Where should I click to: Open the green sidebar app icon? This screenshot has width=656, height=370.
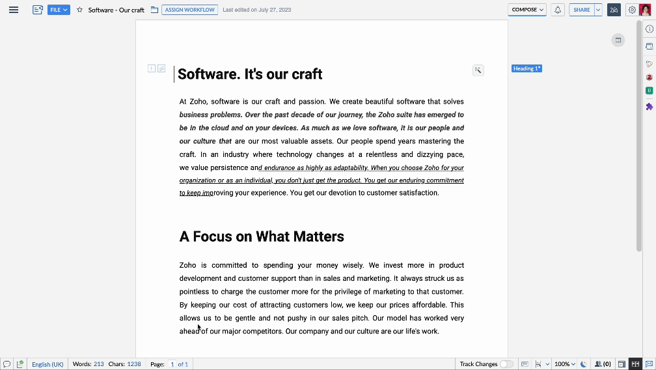click(649, 91)
